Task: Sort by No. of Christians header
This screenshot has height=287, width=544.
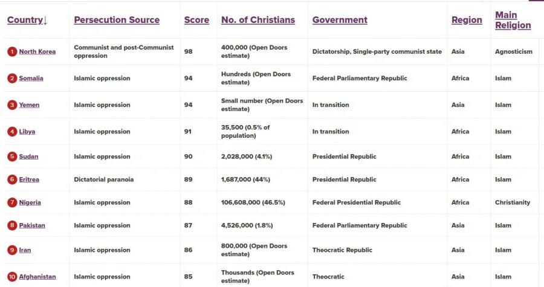Action: (x=258, y=20)
